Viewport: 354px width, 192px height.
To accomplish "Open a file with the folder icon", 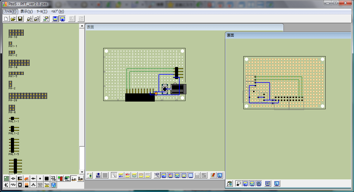I will click(x=13, y=19).
